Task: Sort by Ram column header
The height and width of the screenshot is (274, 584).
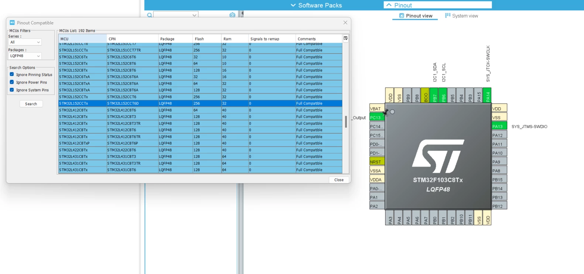Action: [235, 39]
